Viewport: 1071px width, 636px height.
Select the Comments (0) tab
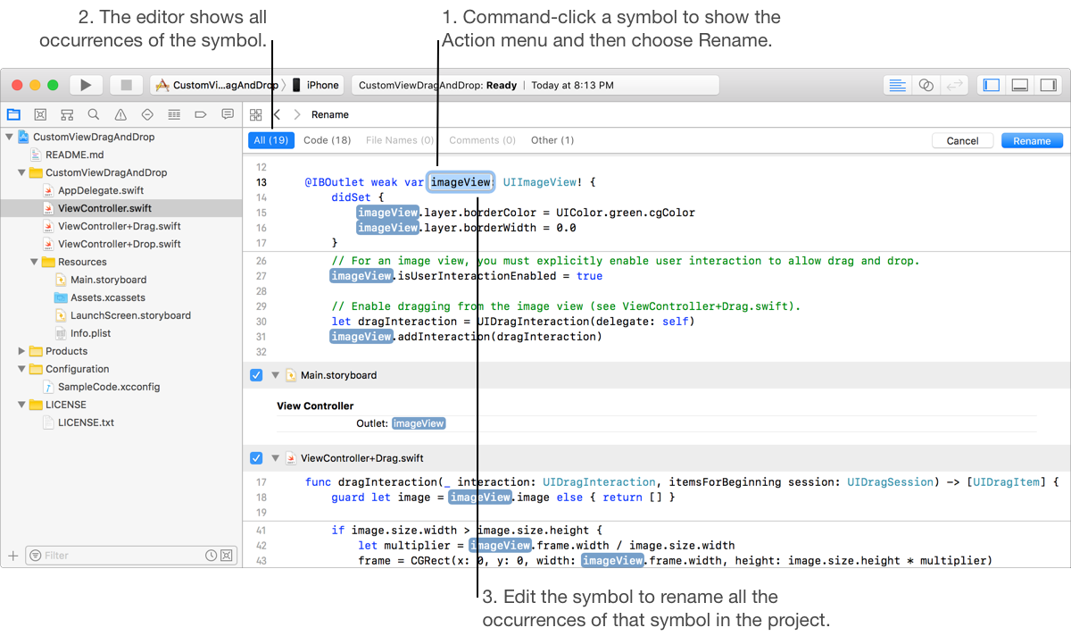coord(482,140)
